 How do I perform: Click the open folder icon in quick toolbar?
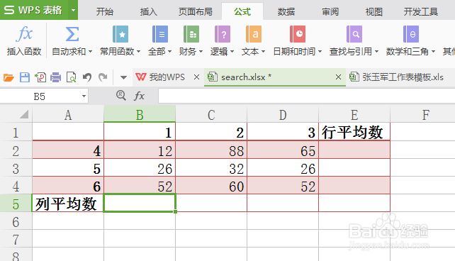click(9, 77)
